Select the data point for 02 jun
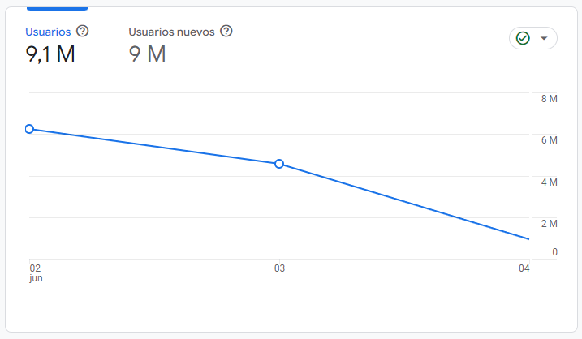The height and width of the screenshot is (339, 582). [x=29, y=129]
